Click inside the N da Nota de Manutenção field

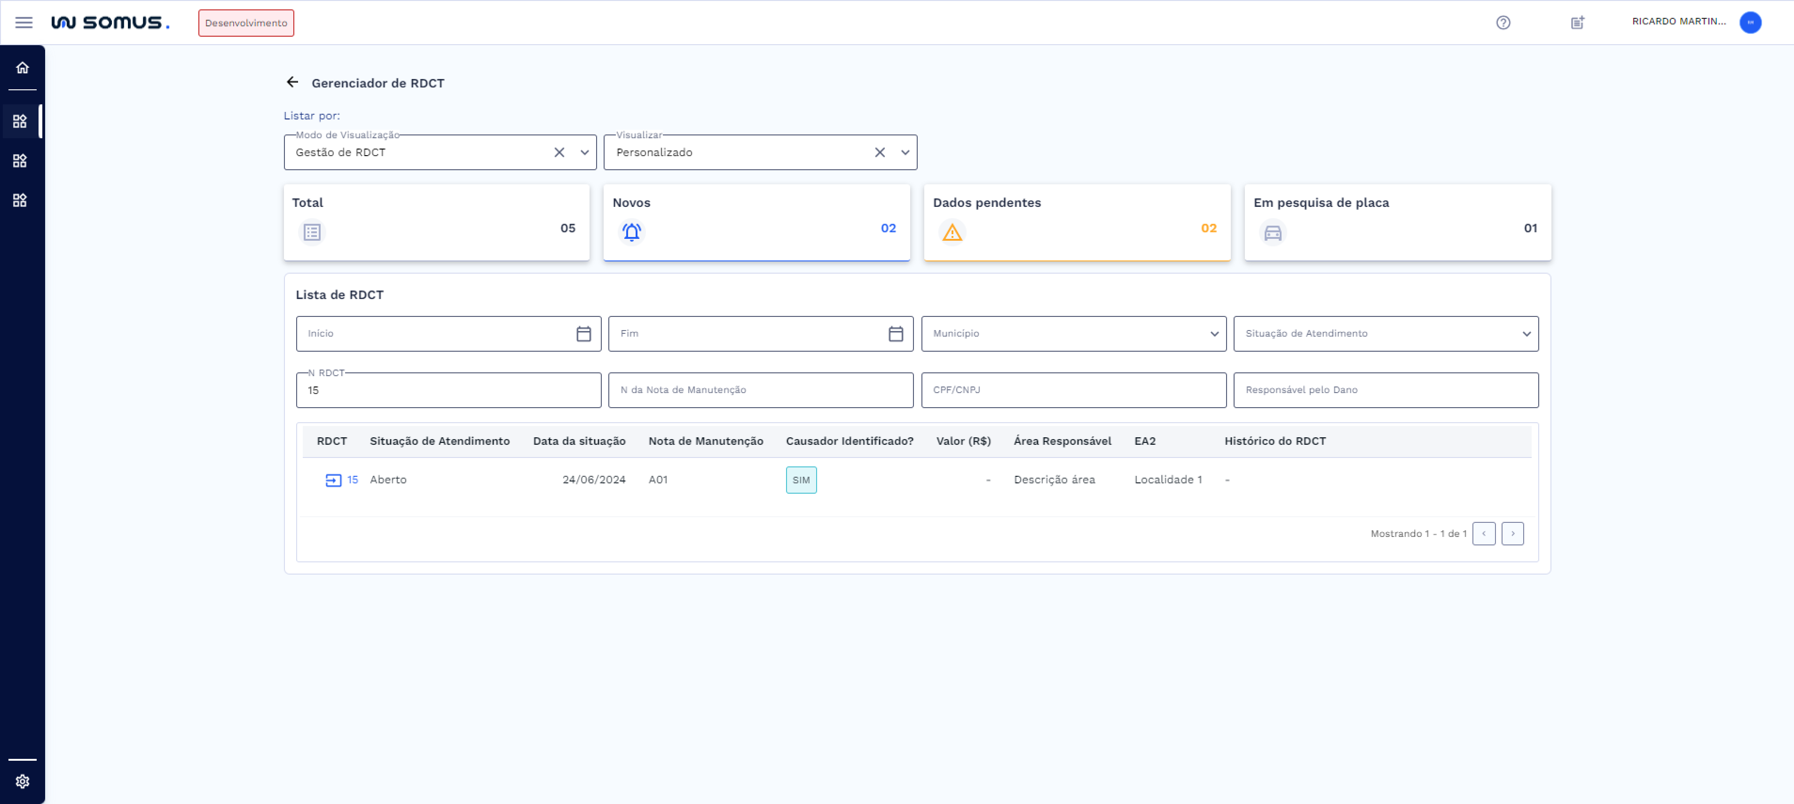[760, 390]
